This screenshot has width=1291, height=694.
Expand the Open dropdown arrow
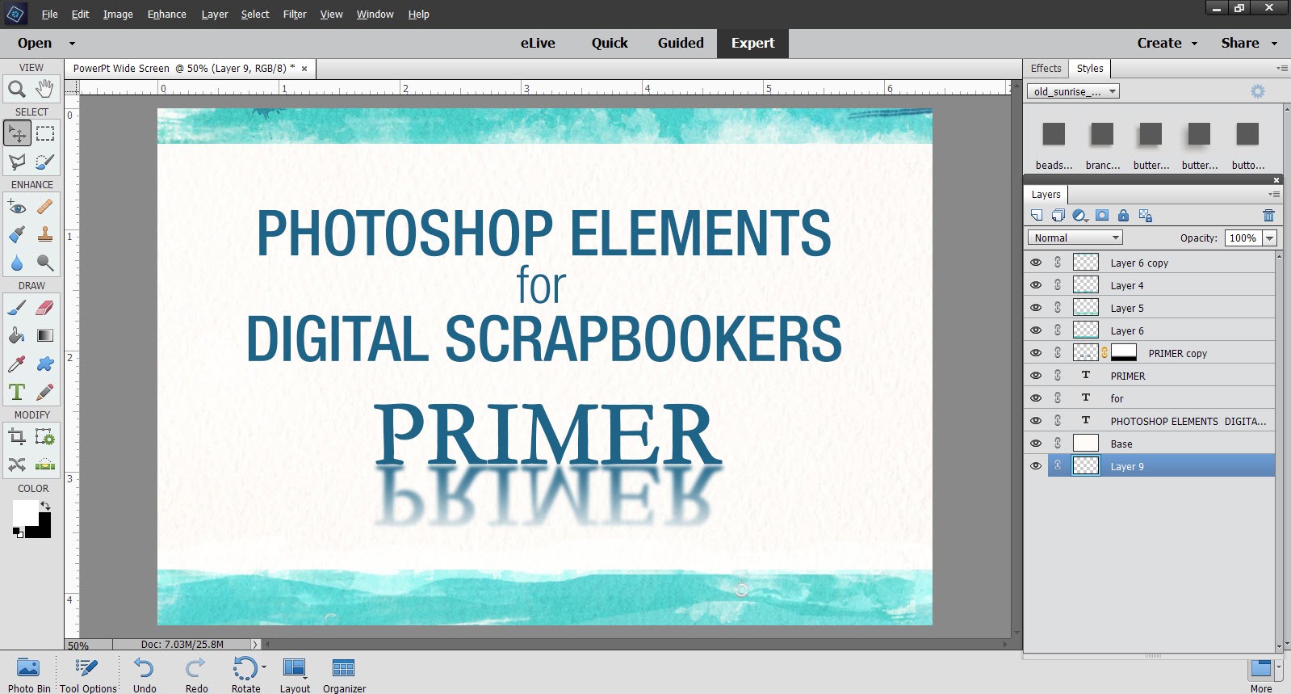[x=72, y=44]
